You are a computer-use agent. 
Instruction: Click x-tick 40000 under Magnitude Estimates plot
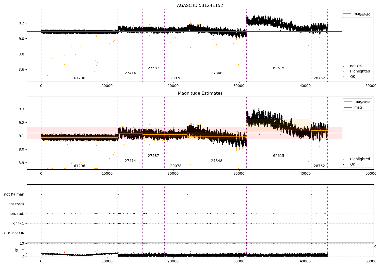click(305, 173)
